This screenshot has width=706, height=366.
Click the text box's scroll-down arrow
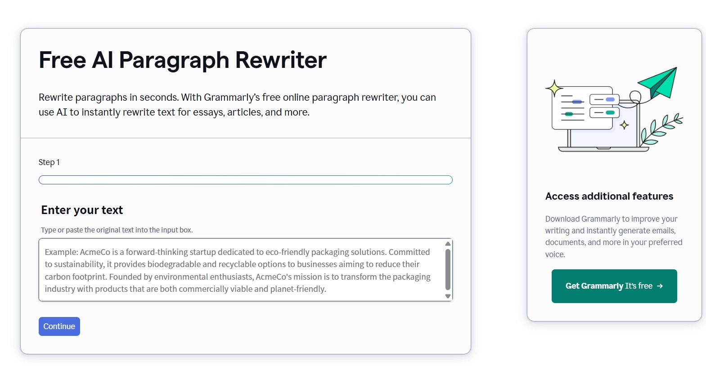click(x=448, y=296)
